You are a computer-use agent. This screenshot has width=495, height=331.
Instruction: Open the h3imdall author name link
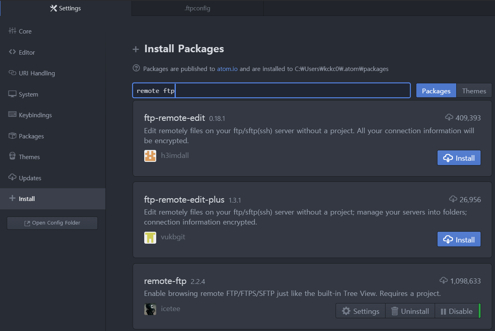click(x=175, y=156)
